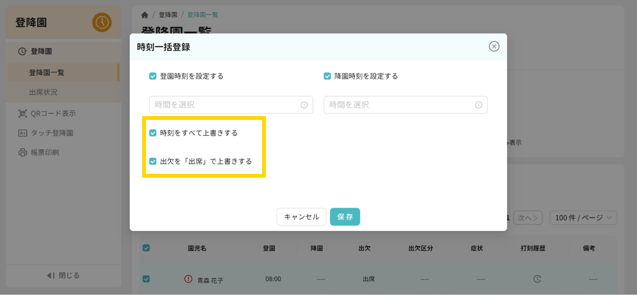Select 登降園一覧 in sidebar menu
This screenshot has height=295, width=637.
pos(46,72)
